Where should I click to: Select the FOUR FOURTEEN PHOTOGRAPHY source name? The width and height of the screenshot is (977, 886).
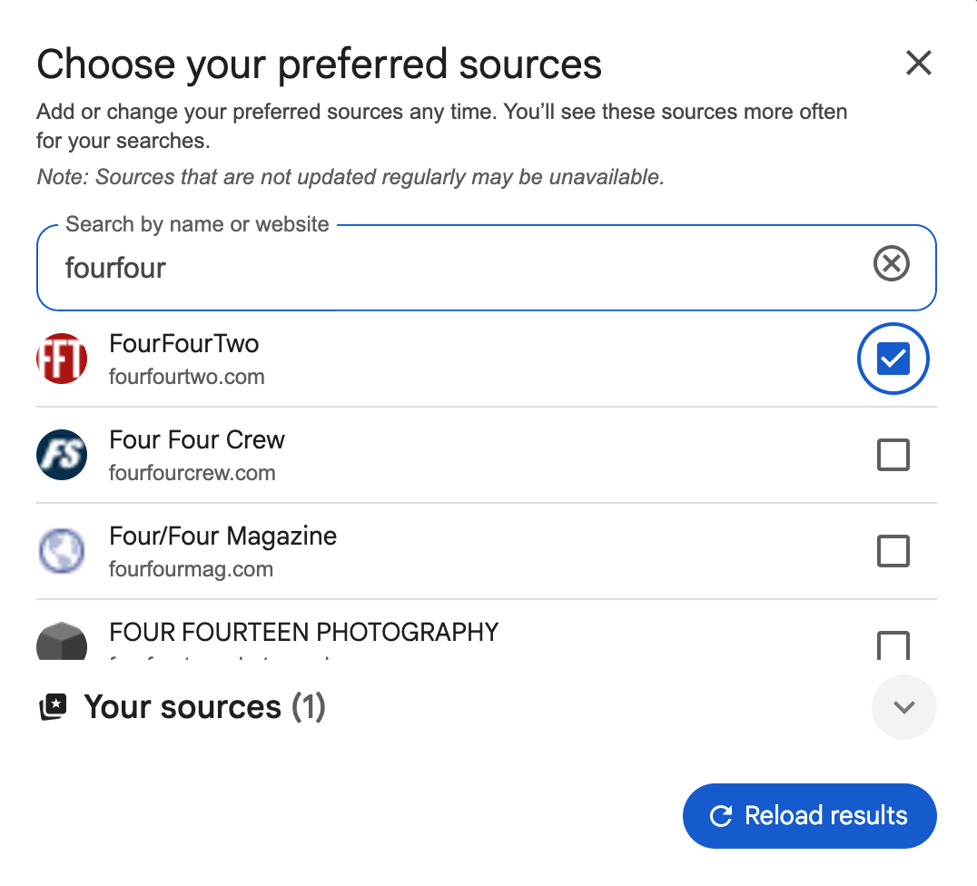click(x=304, y=632)
